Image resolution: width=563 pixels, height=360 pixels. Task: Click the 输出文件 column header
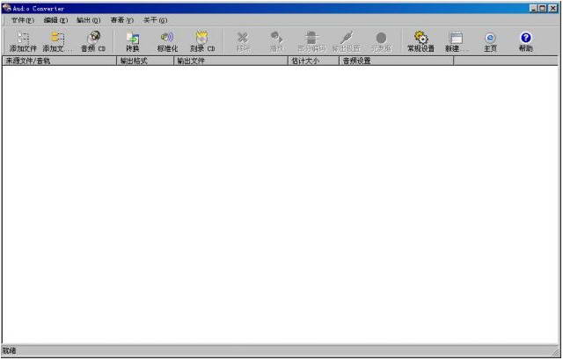[x=230, y=61]
